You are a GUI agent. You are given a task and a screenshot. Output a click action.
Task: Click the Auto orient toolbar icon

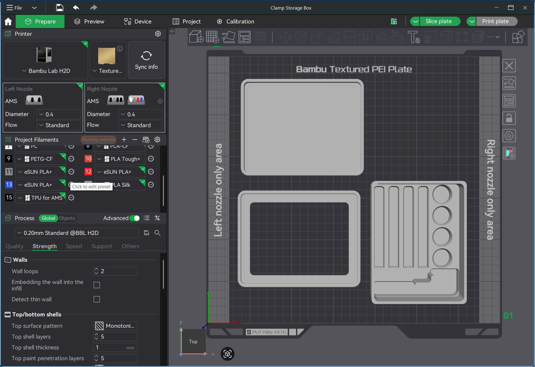(229, 37)
